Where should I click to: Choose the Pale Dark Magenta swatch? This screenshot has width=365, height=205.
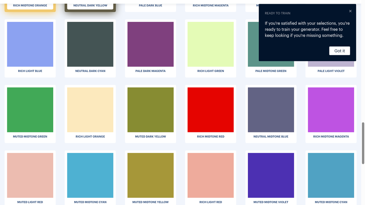(x=151, y=48)
